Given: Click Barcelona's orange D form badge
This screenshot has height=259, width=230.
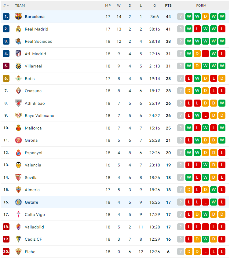Looking at the screenshot, I should (205, 16).
